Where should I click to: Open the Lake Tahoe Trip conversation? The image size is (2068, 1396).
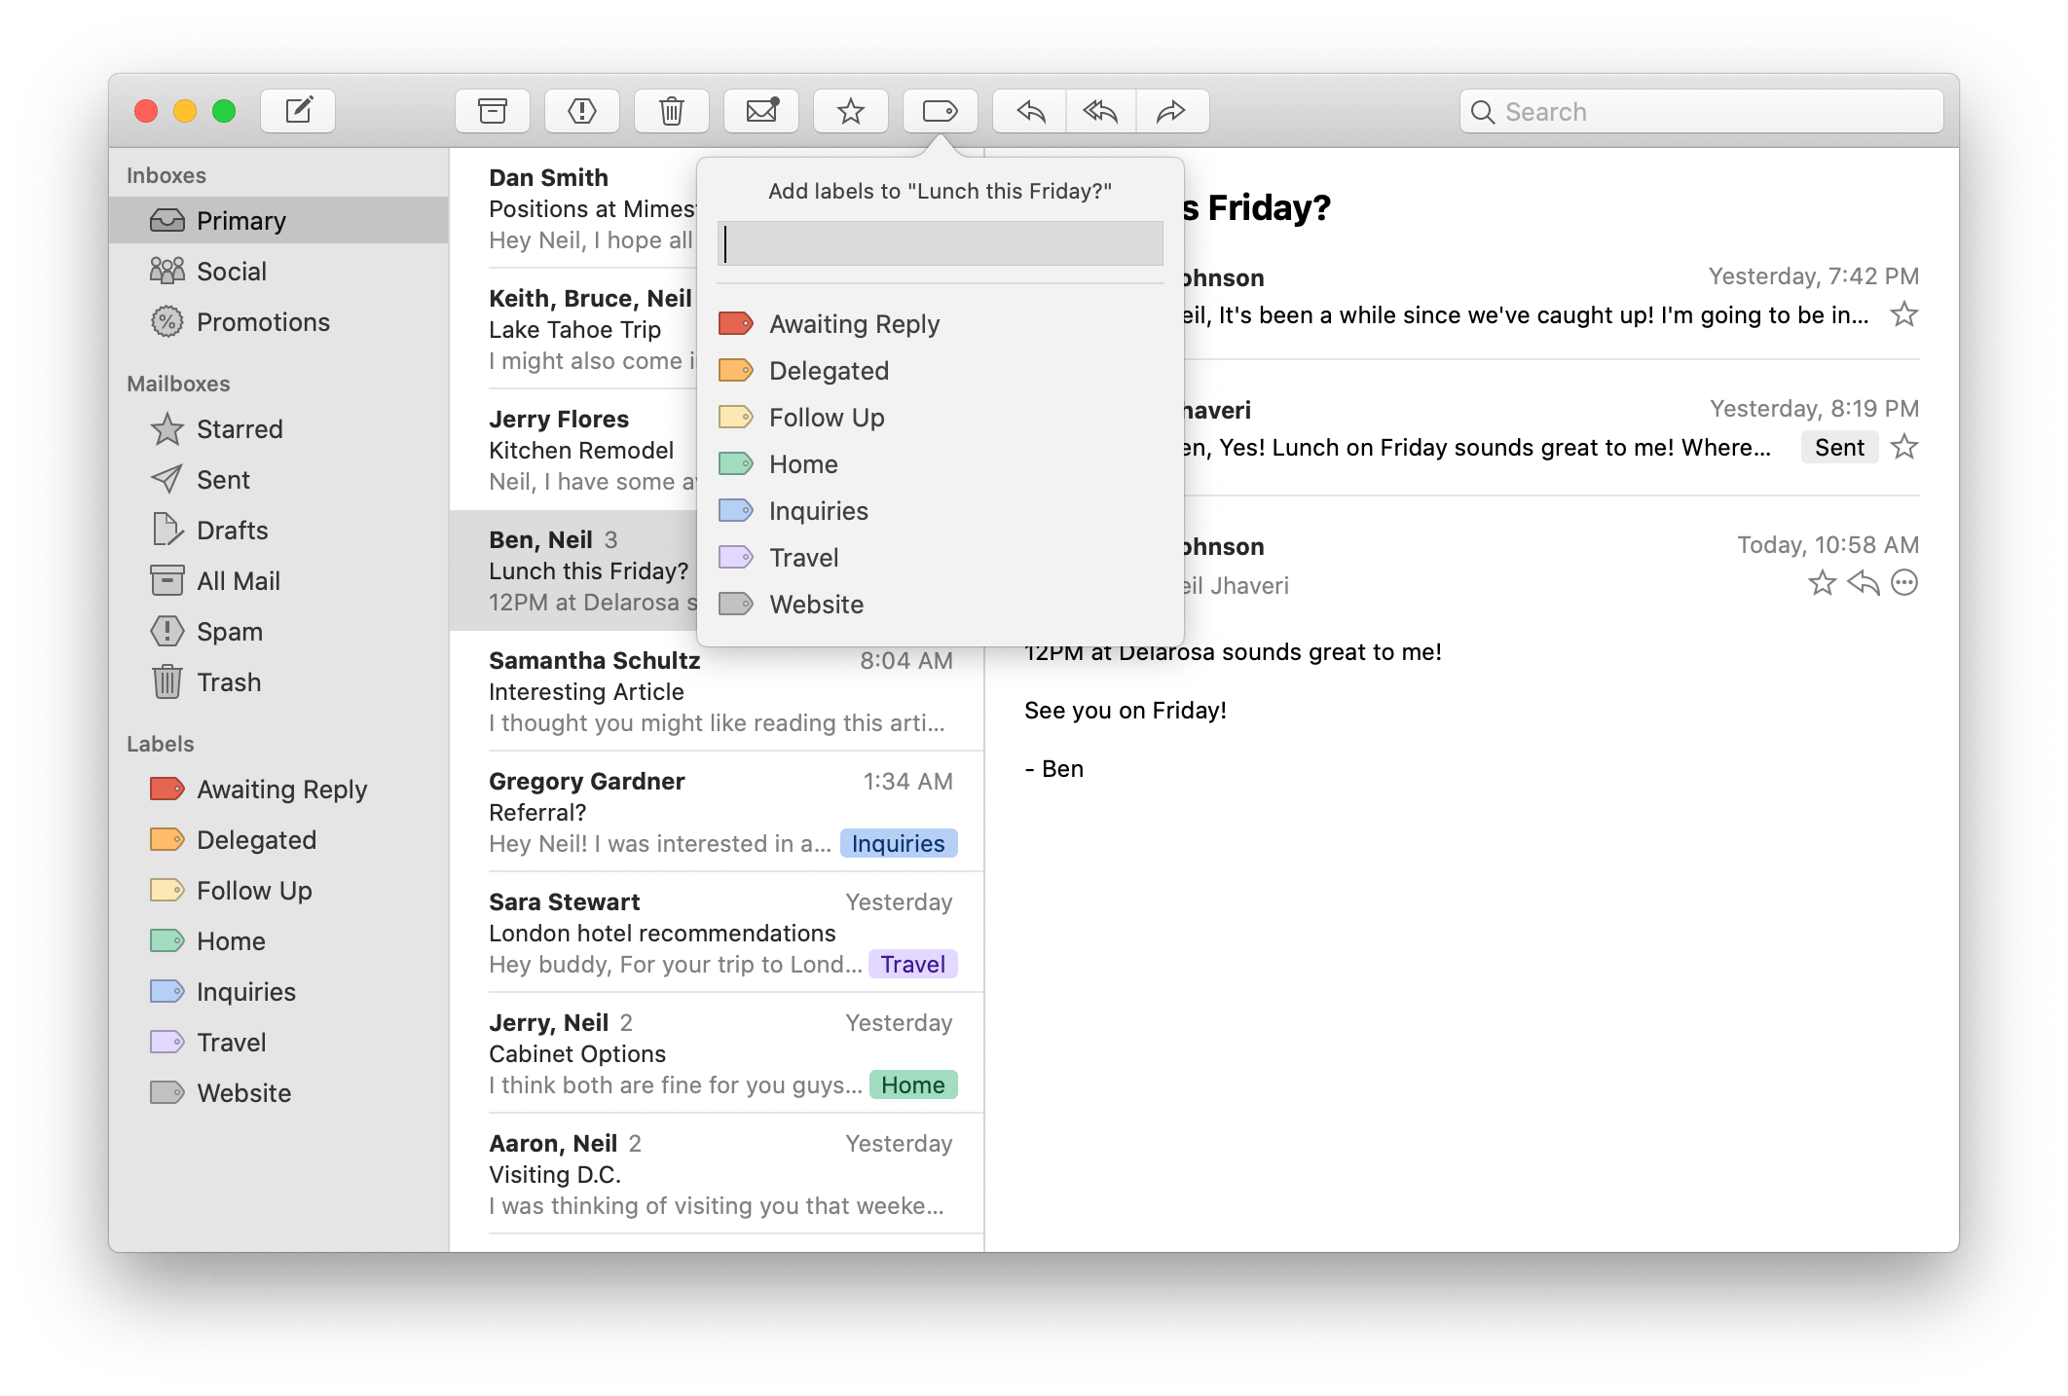pyautogui.click(x=574, y=329)
